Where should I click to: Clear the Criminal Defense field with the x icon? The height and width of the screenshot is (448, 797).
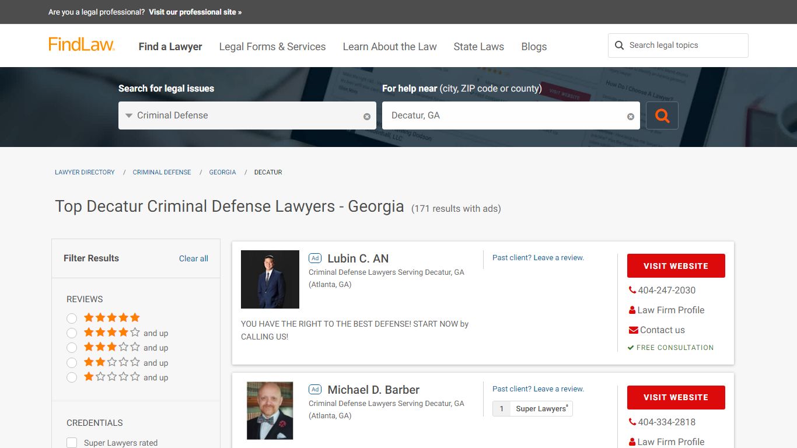point(367,117)
